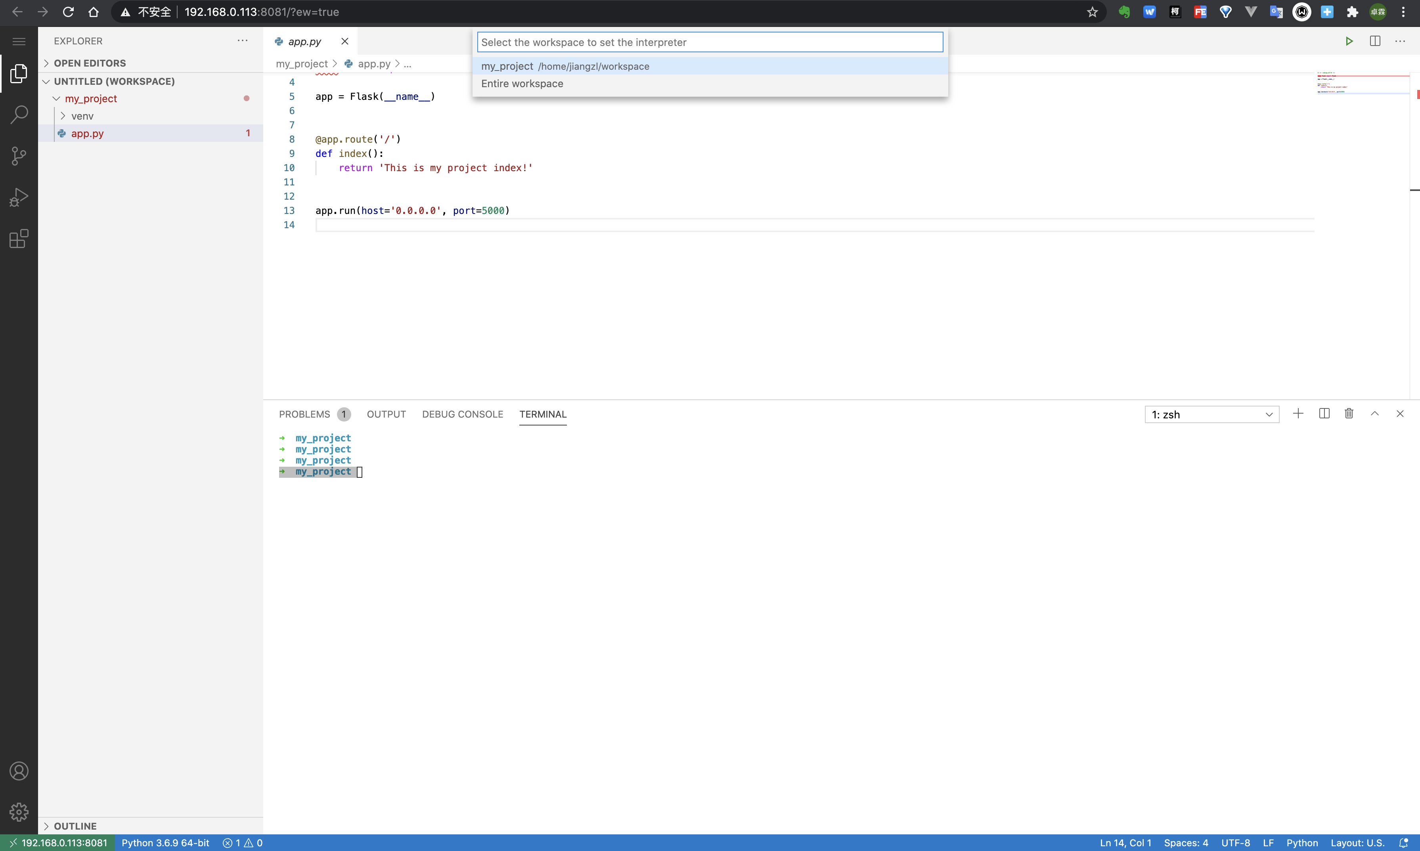Switch to the Debug Console tab
Viewport: 1420px width, 851px height.
pyautogui.click(x=463, y=414)
